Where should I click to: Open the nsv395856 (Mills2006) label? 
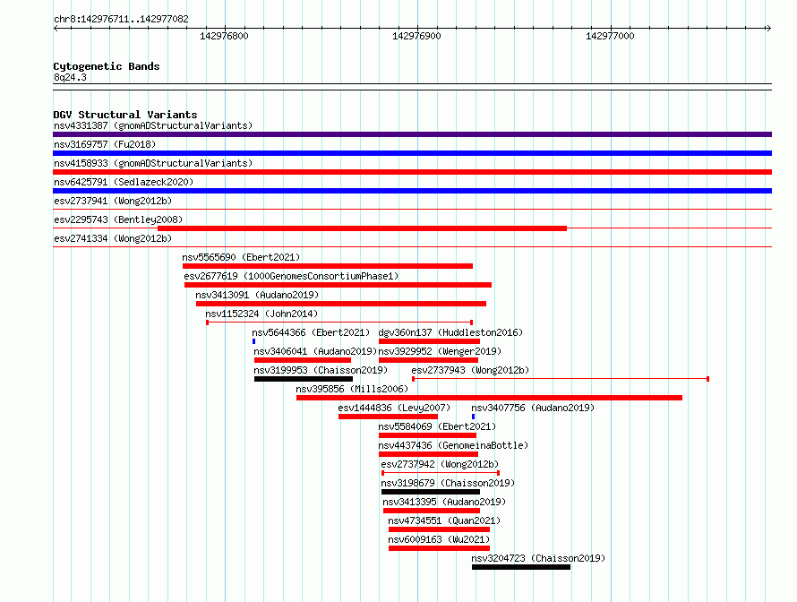point(352,389)
